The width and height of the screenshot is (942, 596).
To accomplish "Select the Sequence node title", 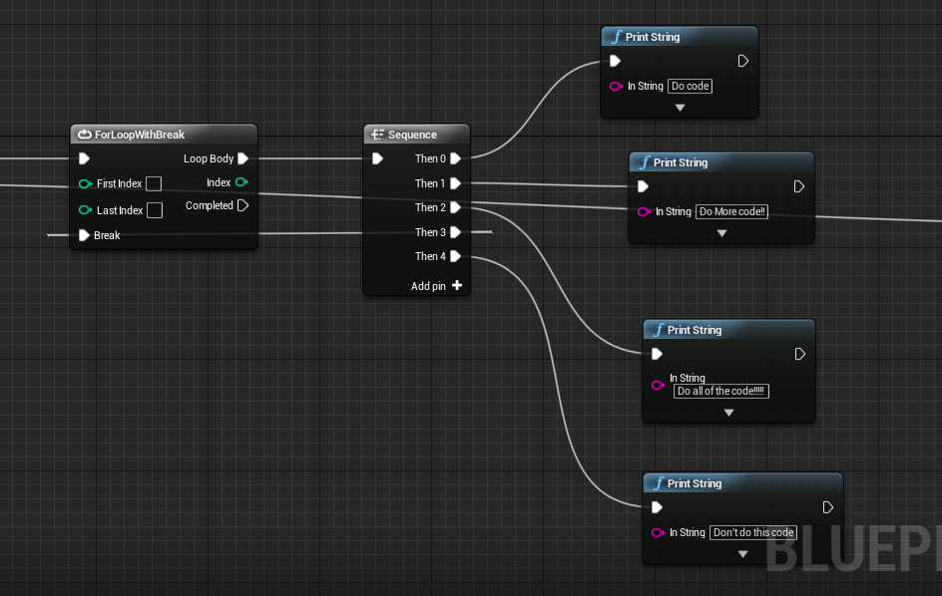I will (412, 135).
